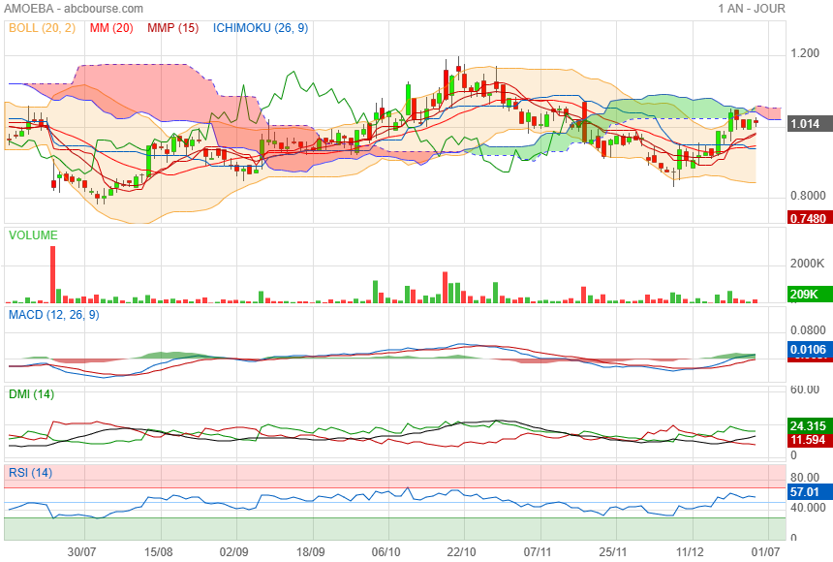Click the 0.0800 MACD axis label

point(808,330)
